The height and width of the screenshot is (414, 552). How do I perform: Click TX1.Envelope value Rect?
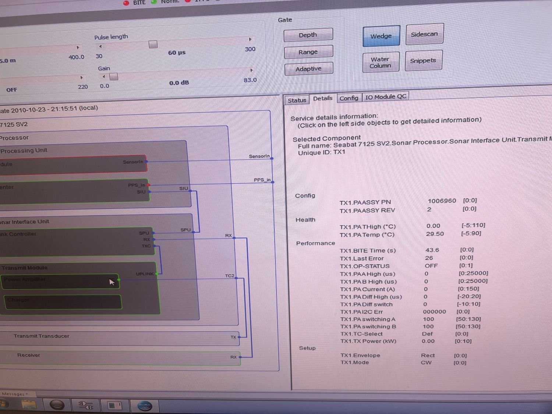pyautogui.click(x=428, y=355)
